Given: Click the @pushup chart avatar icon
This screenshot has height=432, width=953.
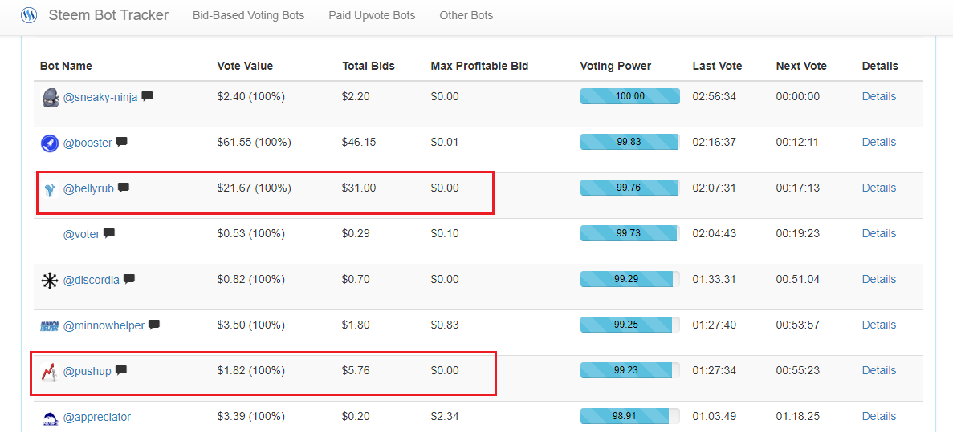Looking at the screenshot, I should (x=49, y=371).
